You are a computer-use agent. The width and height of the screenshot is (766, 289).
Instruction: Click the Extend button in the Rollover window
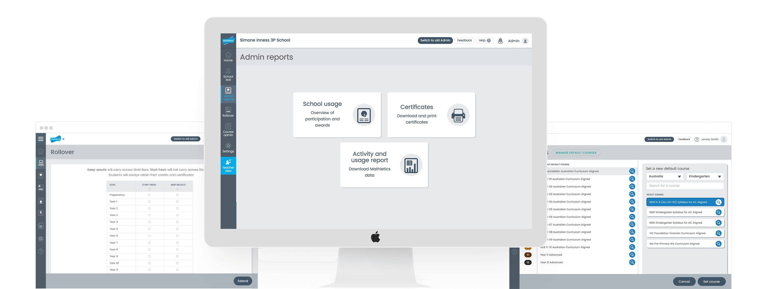[x=243, y=281]
